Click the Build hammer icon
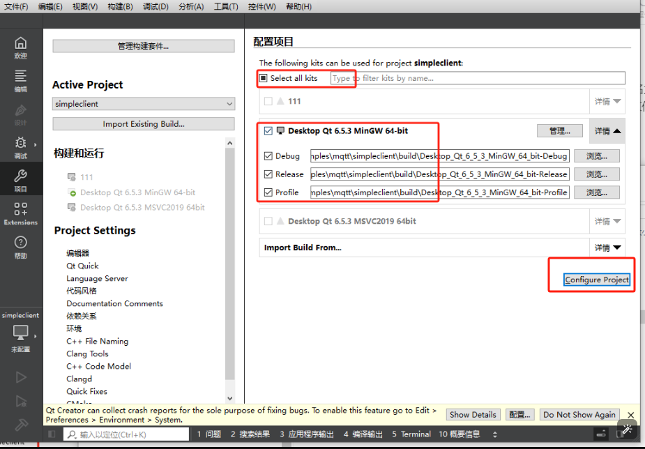The image size is (645, 449). tap(21, 425)
